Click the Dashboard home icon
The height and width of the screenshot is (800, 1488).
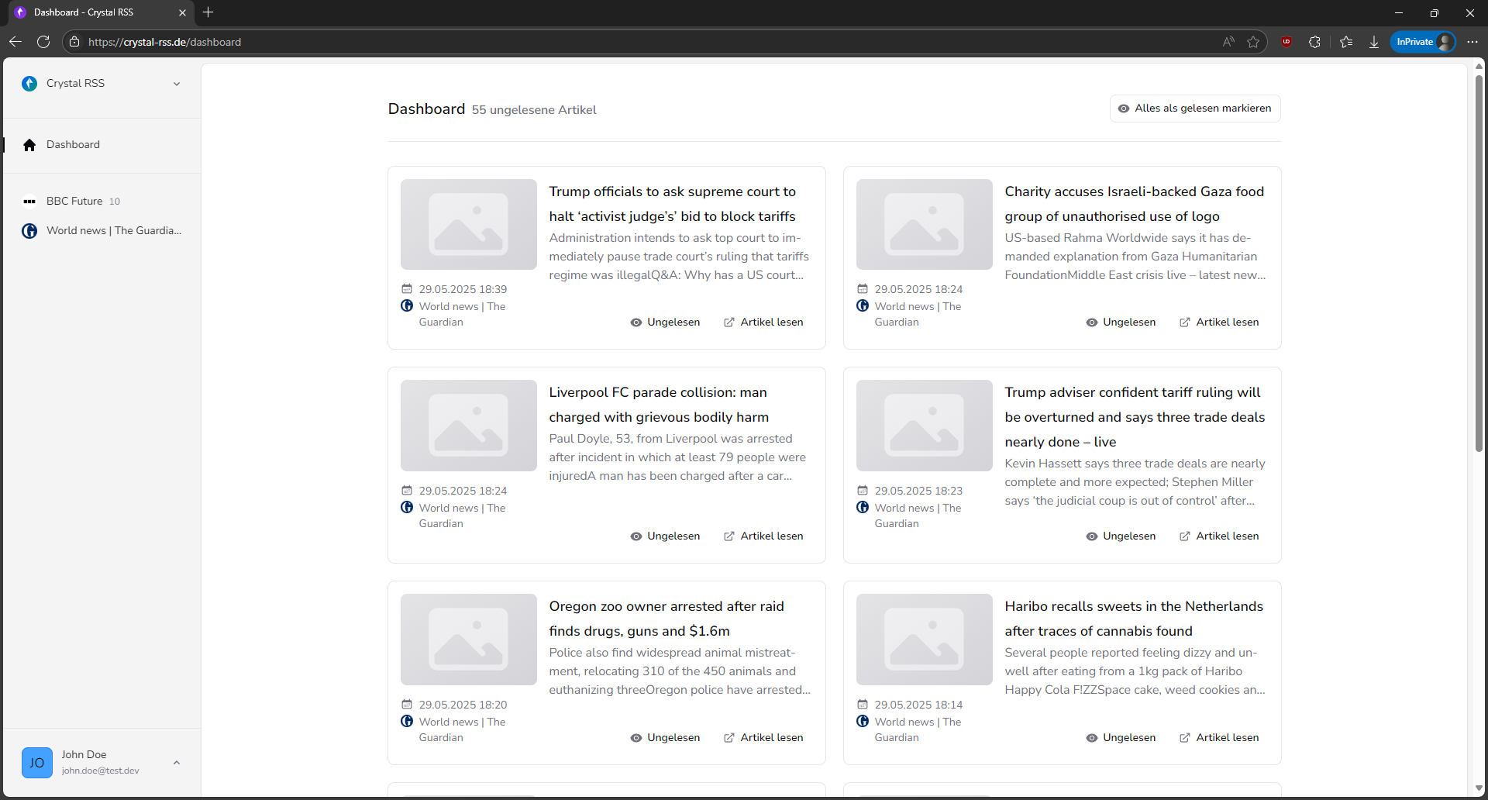(29, 145)
